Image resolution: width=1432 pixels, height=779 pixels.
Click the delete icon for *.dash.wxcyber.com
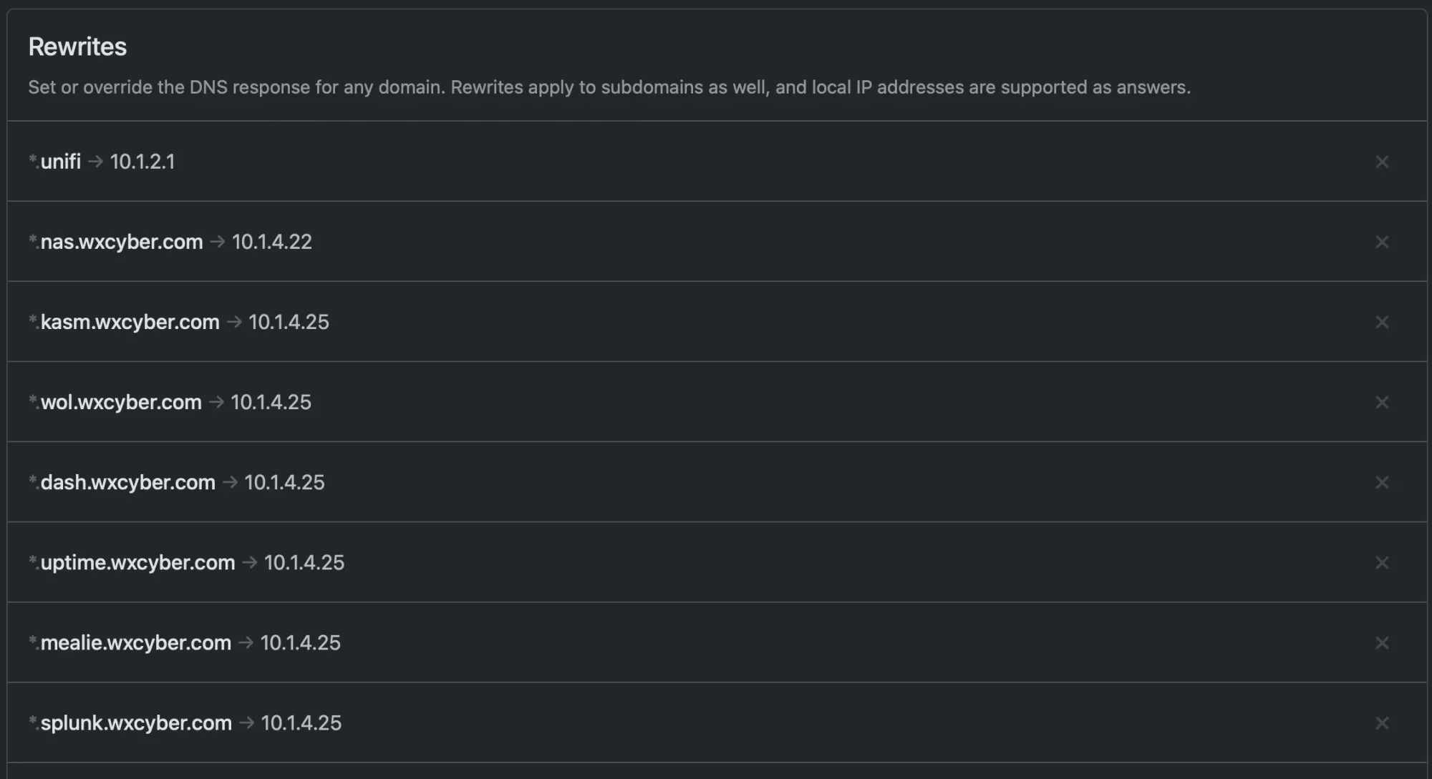click(x=1382, y=481)
